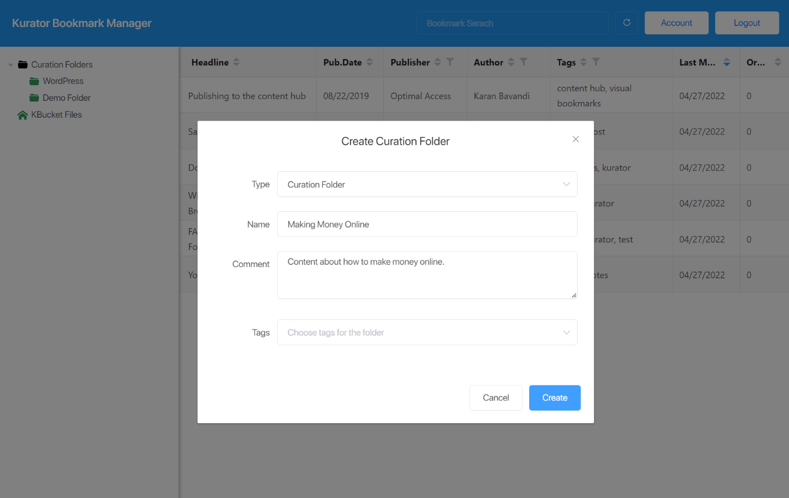Select the WordPress folder in the tree
This screenshot has width=789, height=498.
(x=63, y=81)
